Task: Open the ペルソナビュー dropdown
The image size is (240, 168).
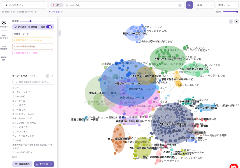Action: tap(24, 5)
